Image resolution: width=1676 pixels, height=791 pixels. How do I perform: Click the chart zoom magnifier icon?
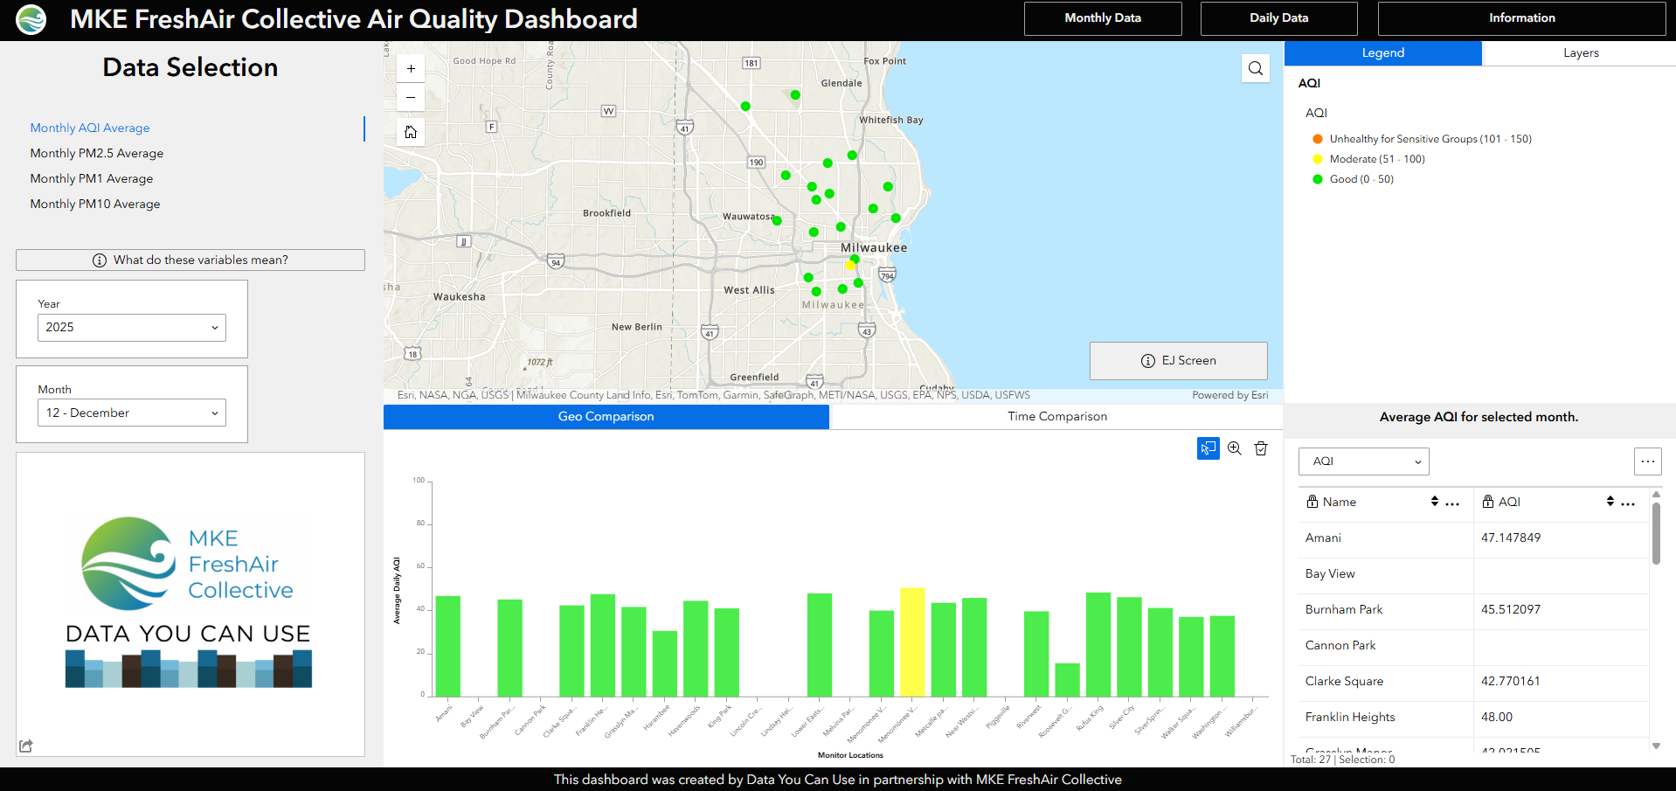pyautogui.click(x=1235, y=448)
